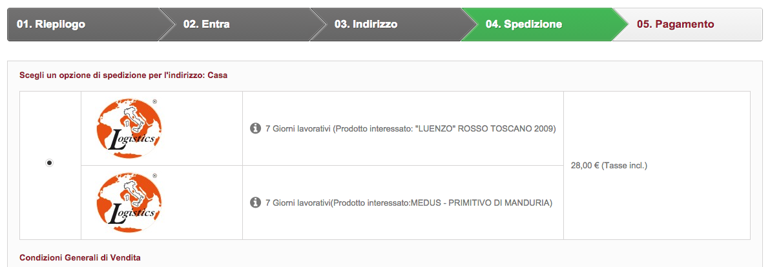The height and width of the screenshot is (267, 770).
Task: Click the Condizioni Generali di Vendita heading
Action: [x=80, y=258]
